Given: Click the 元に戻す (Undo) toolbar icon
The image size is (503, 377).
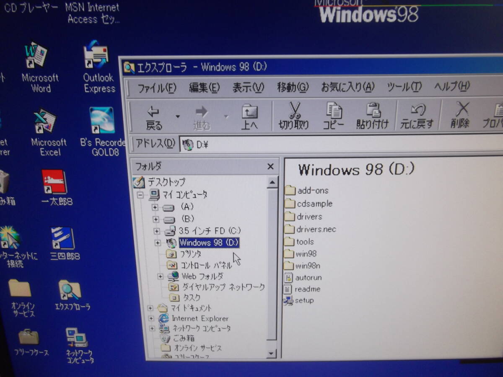Looking at the screenshot, I should (x=417, y=110).
